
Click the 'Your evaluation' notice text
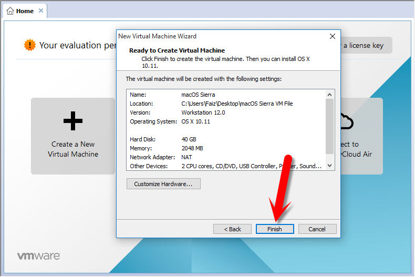[x=78, y=45]
